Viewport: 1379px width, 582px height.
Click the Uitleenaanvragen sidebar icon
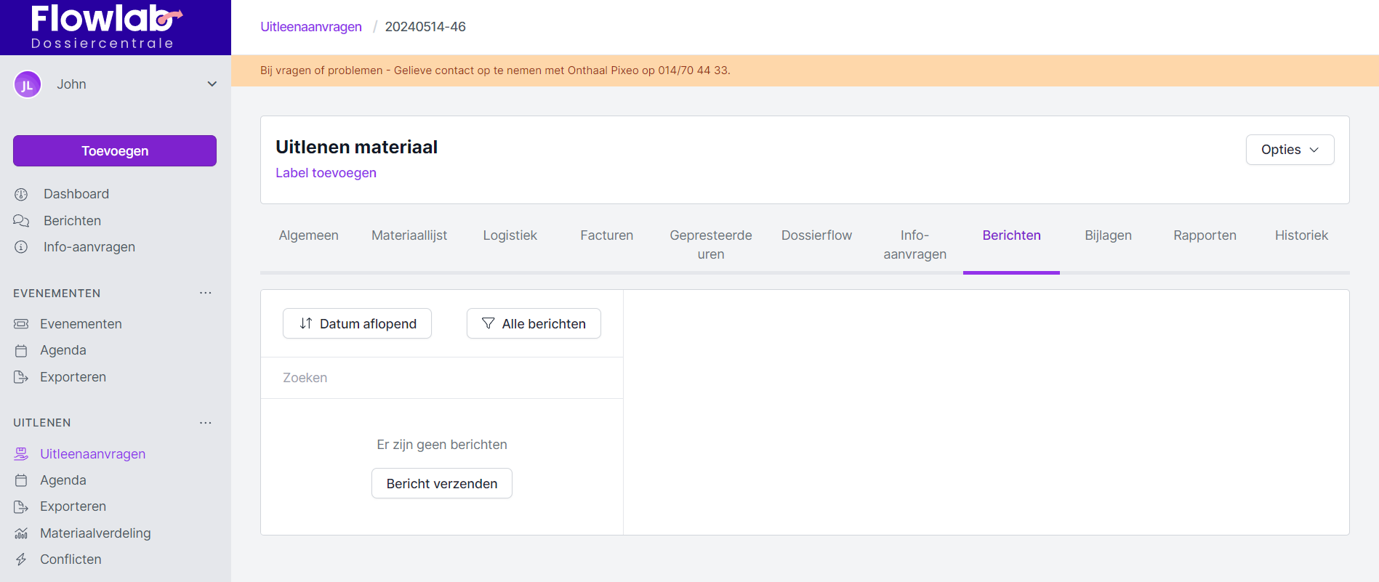(21, 454)
